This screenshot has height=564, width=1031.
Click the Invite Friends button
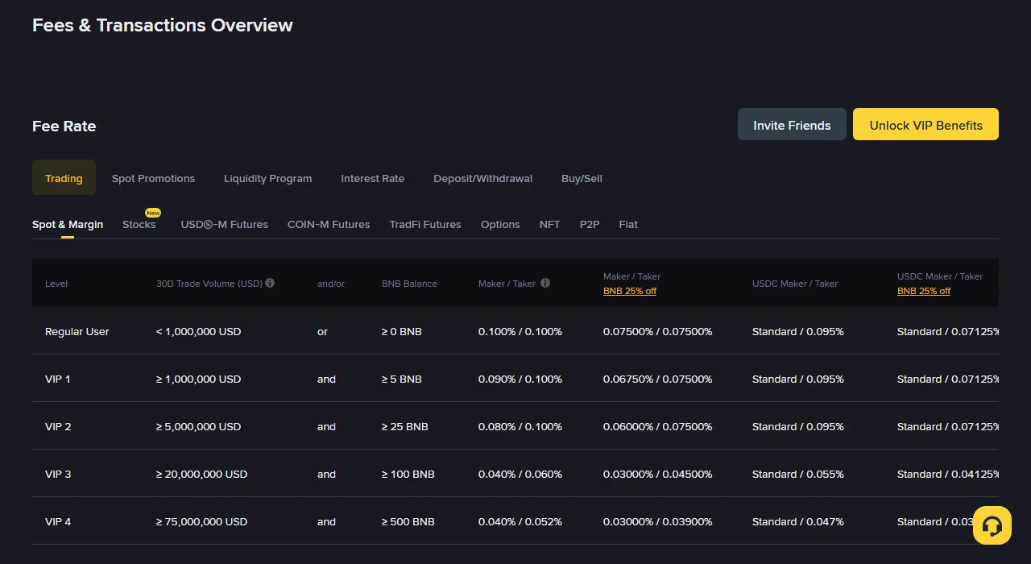coord(792,125)
